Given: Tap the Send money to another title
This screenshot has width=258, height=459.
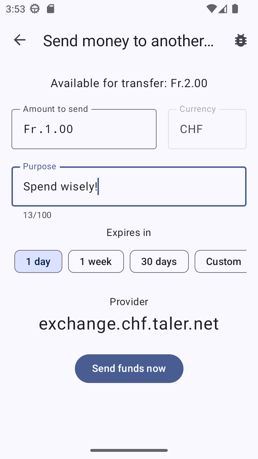Looking at the screenshot, I should [x=128, y=41].
